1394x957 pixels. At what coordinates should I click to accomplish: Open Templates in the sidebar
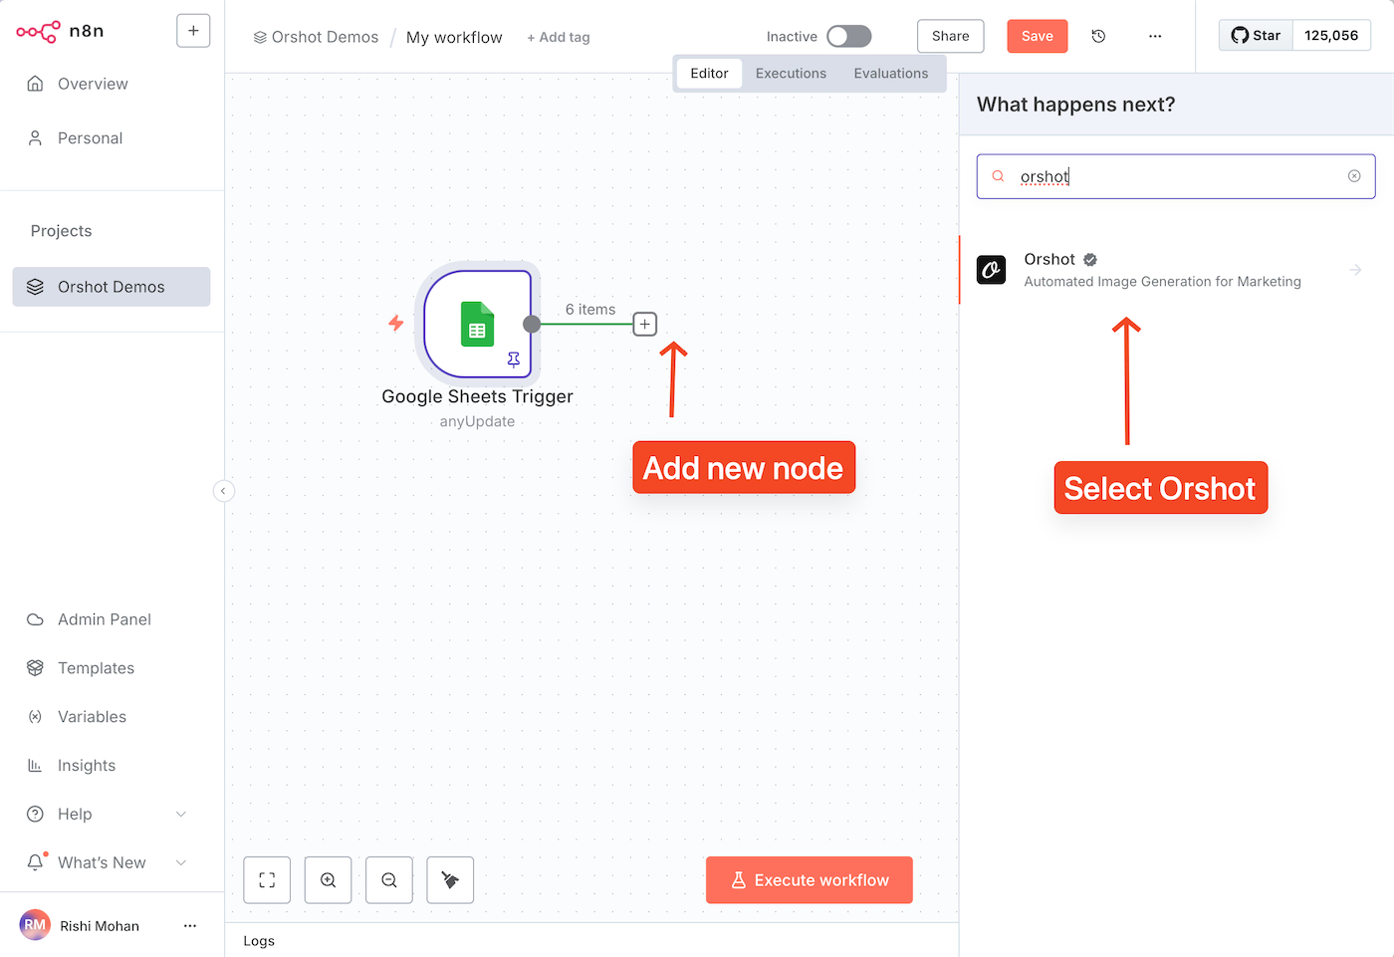point(96,668)
